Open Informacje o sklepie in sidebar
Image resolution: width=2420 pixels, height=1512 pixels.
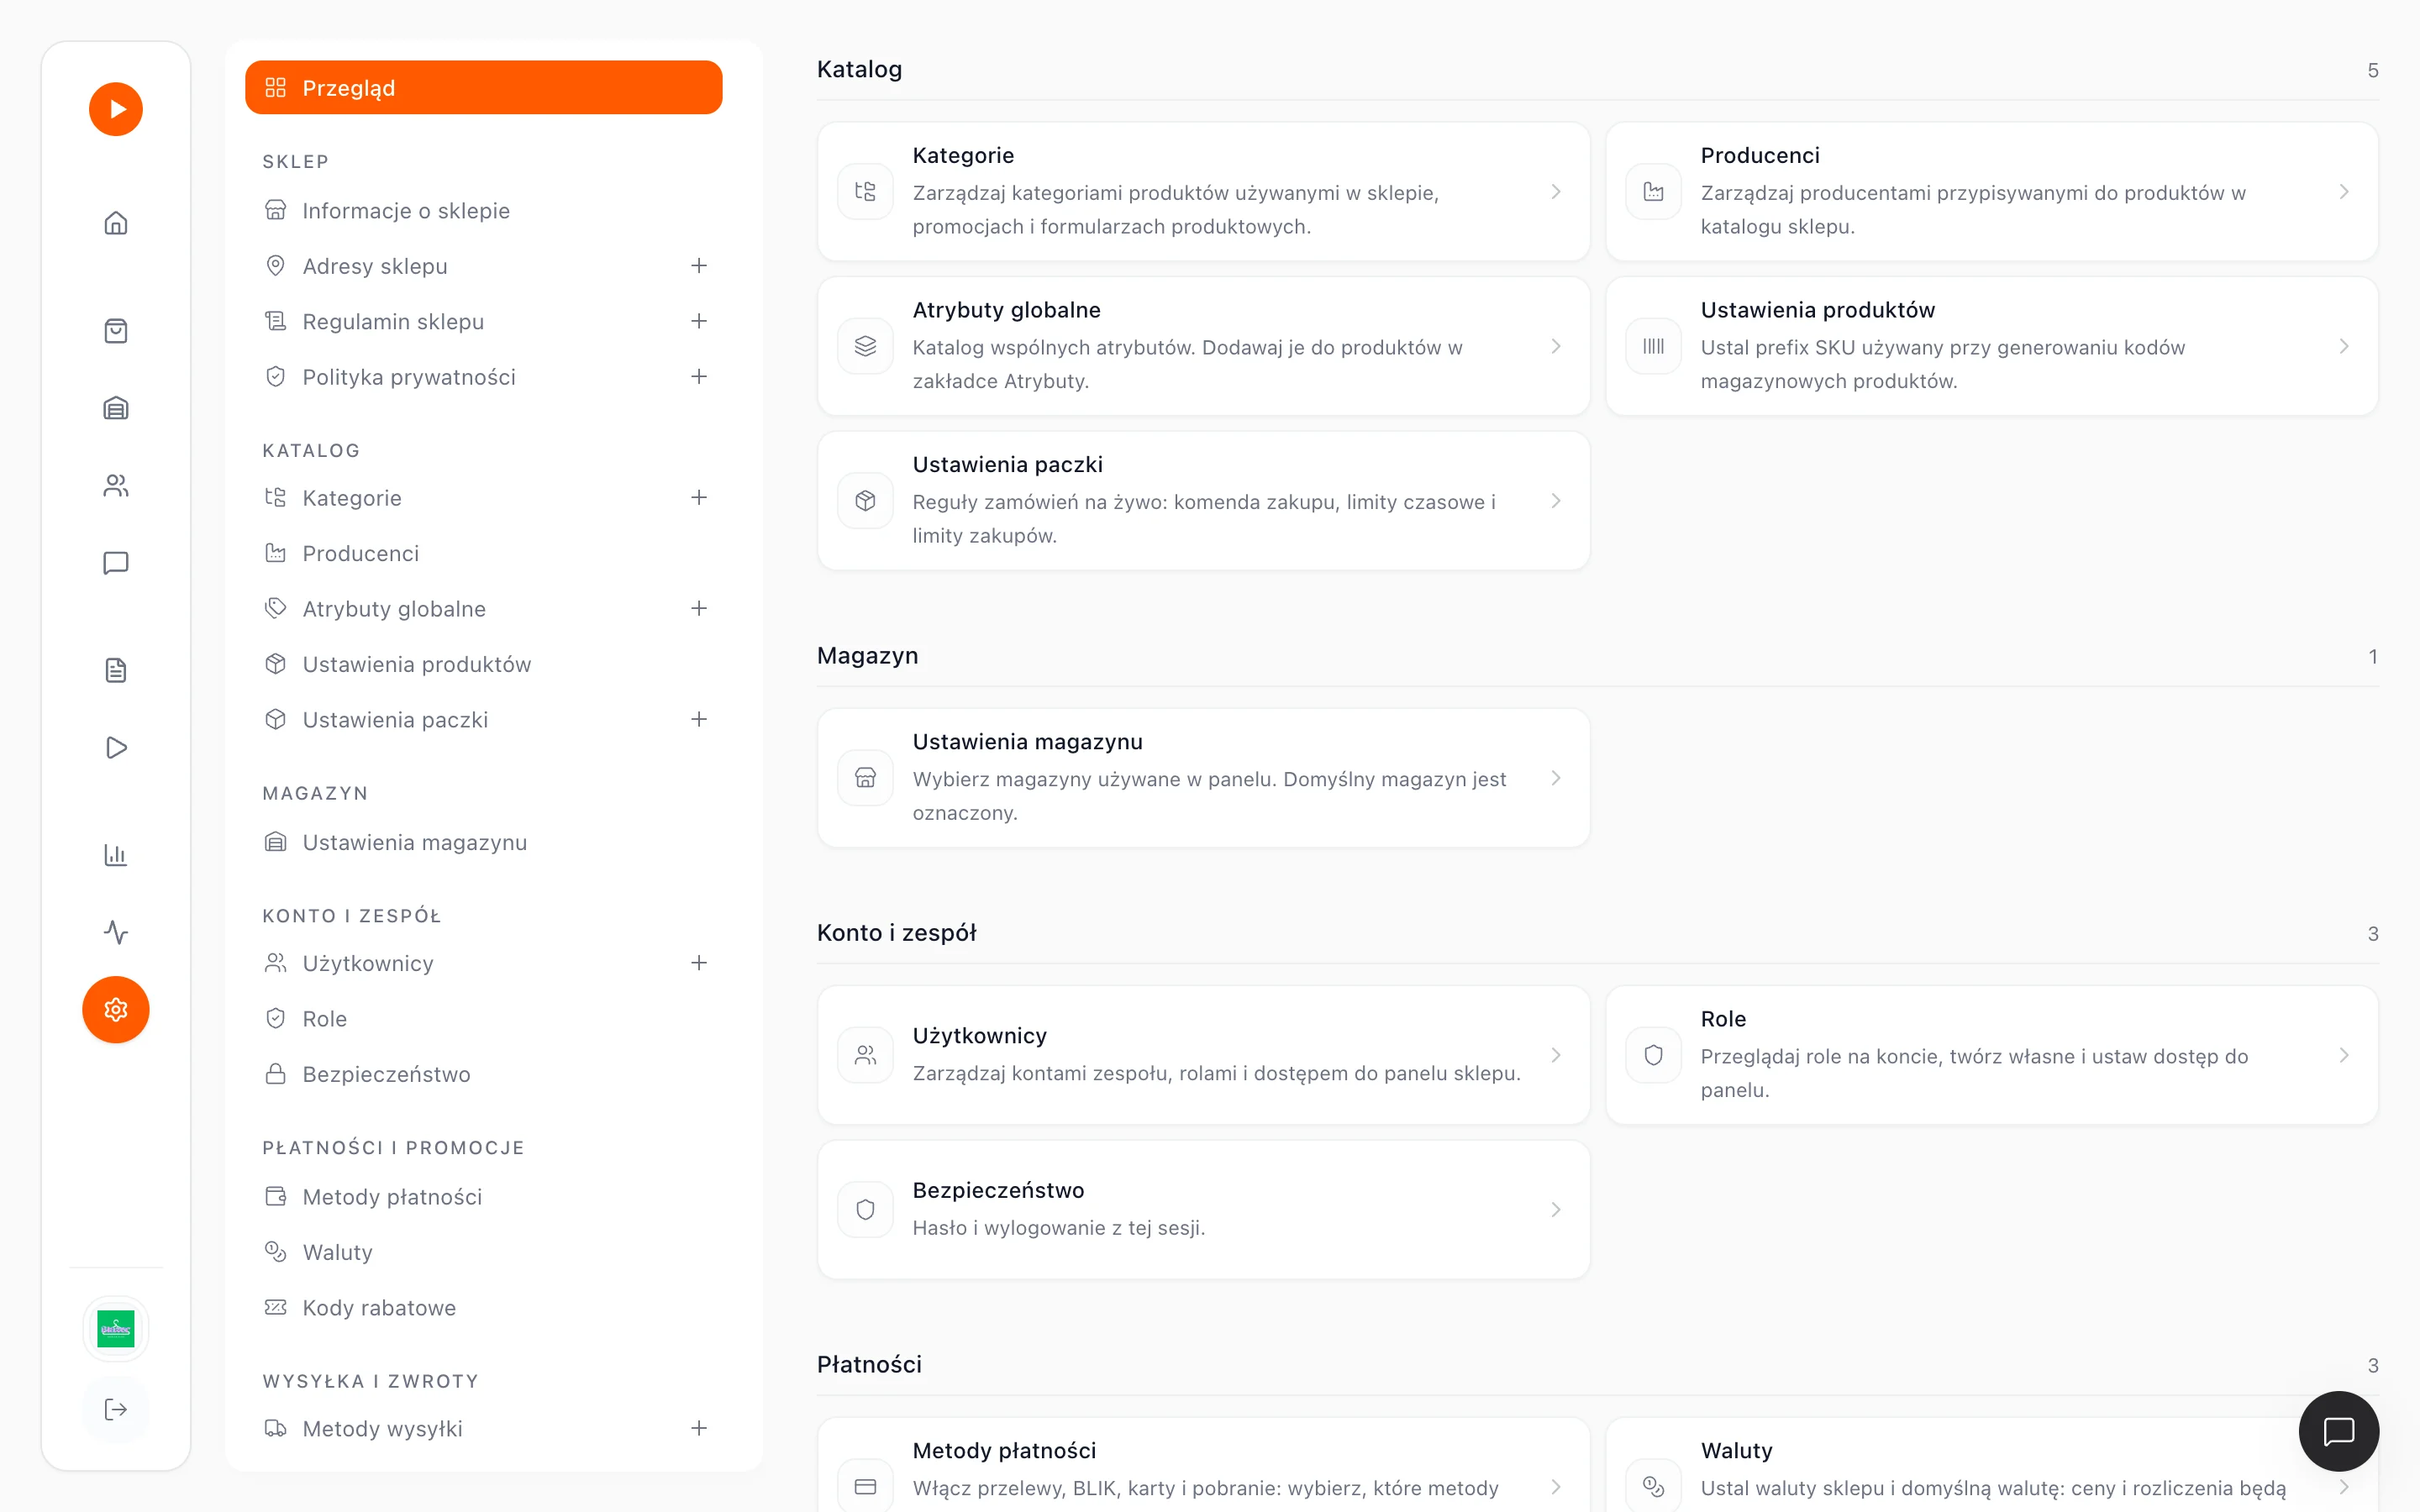[x=484, y=211]
